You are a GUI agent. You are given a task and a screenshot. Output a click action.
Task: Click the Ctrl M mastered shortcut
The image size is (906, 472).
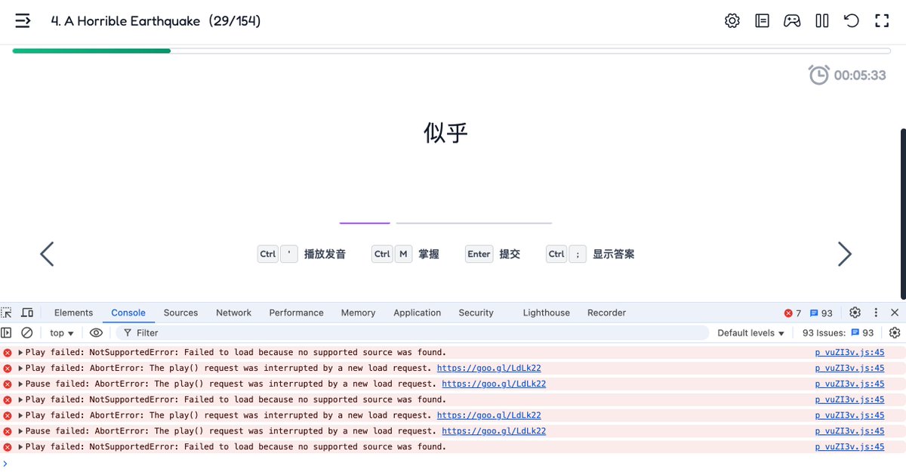pyautogui.click(x=405, y=254)
